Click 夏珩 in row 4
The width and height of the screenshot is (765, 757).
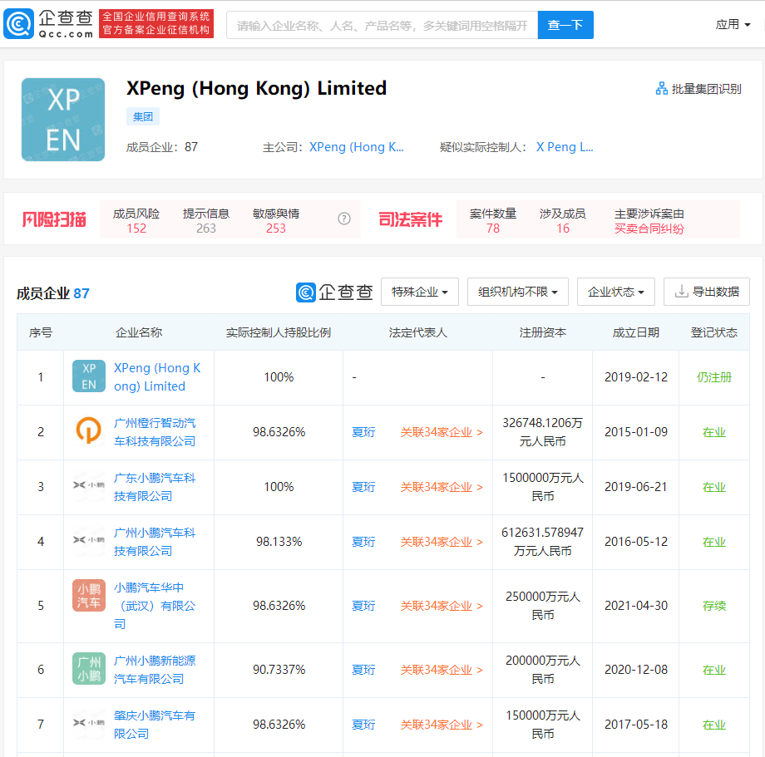point(363,542)
